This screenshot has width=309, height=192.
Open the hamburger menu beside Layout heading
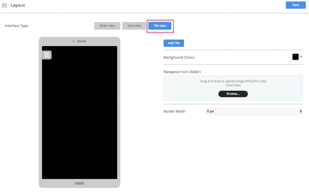[x=5, y=5]
